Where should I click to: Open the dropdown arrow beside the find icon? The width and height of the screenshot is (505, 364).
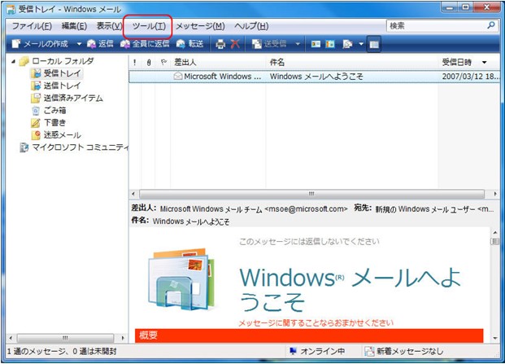point(361,43)
